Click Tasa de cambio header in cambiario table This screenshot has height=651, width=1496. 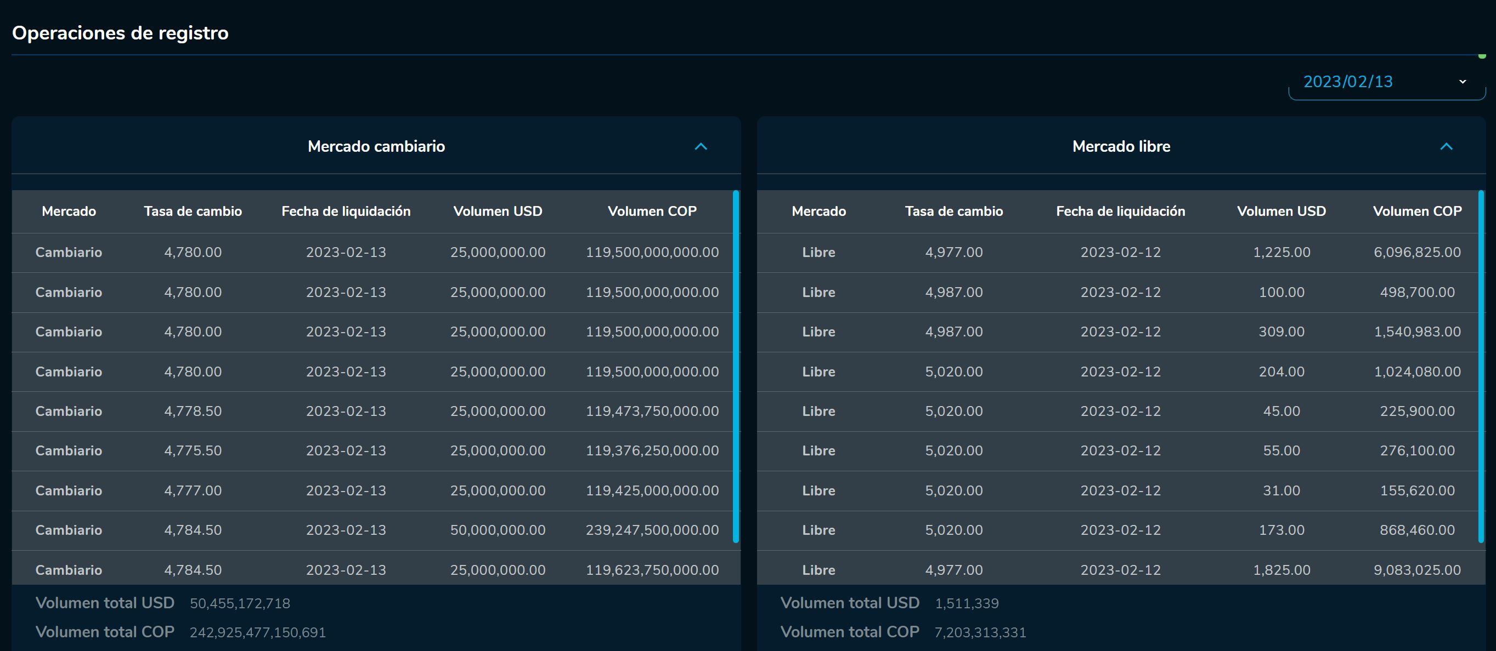[x=193, y=211]
